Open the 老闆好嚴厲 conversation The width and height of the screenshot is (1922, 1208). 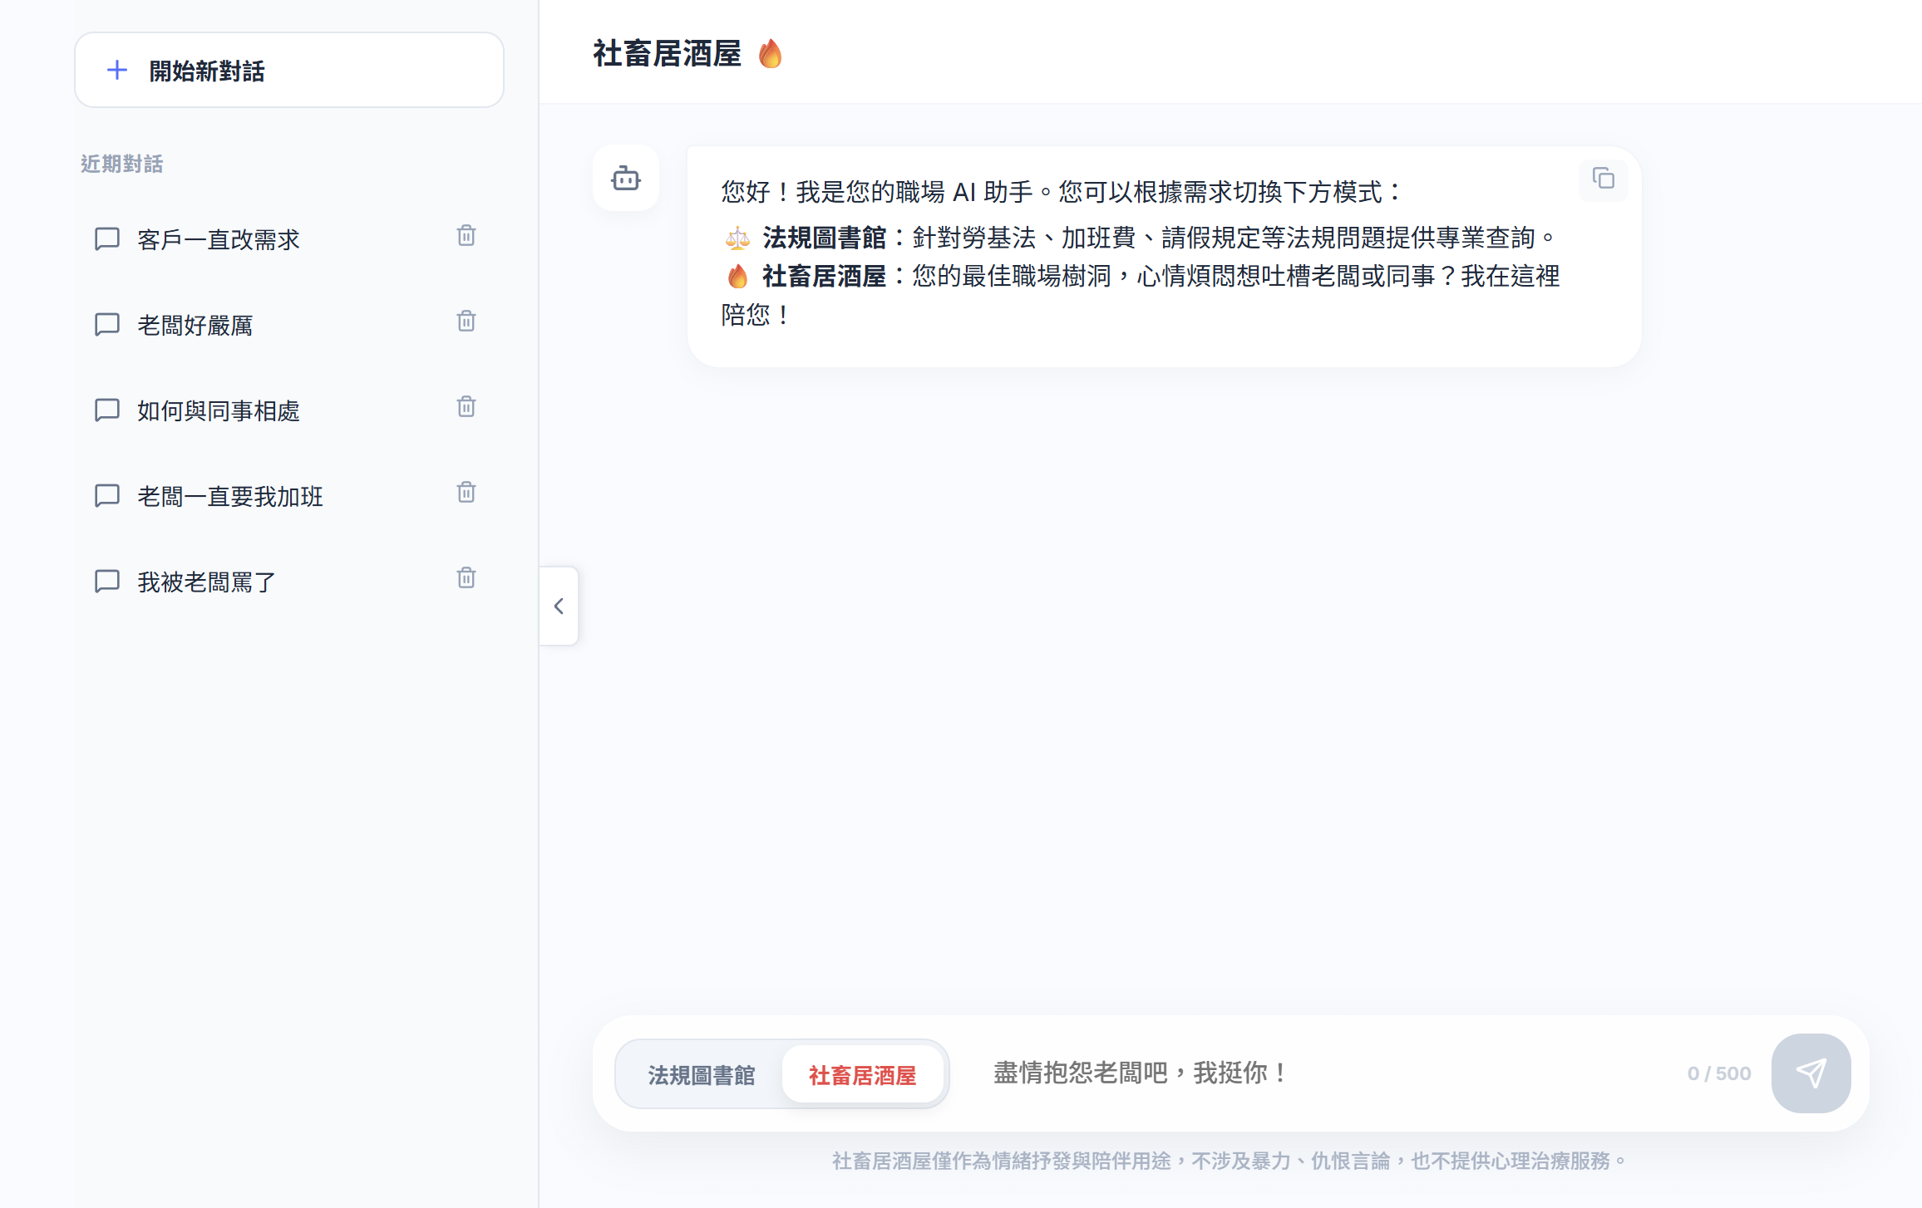coord(195,325)
